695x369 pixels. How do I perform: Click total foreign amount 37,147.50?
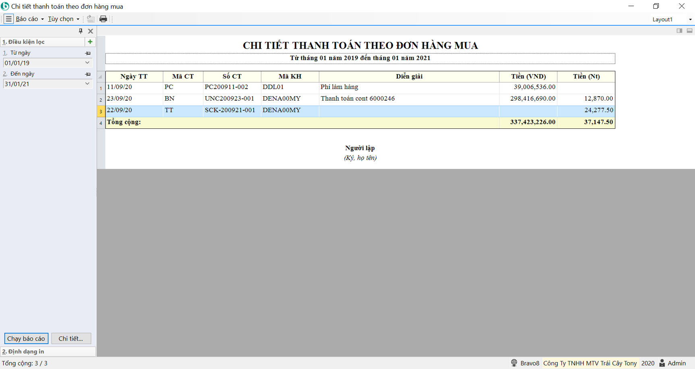click(586, 122)
